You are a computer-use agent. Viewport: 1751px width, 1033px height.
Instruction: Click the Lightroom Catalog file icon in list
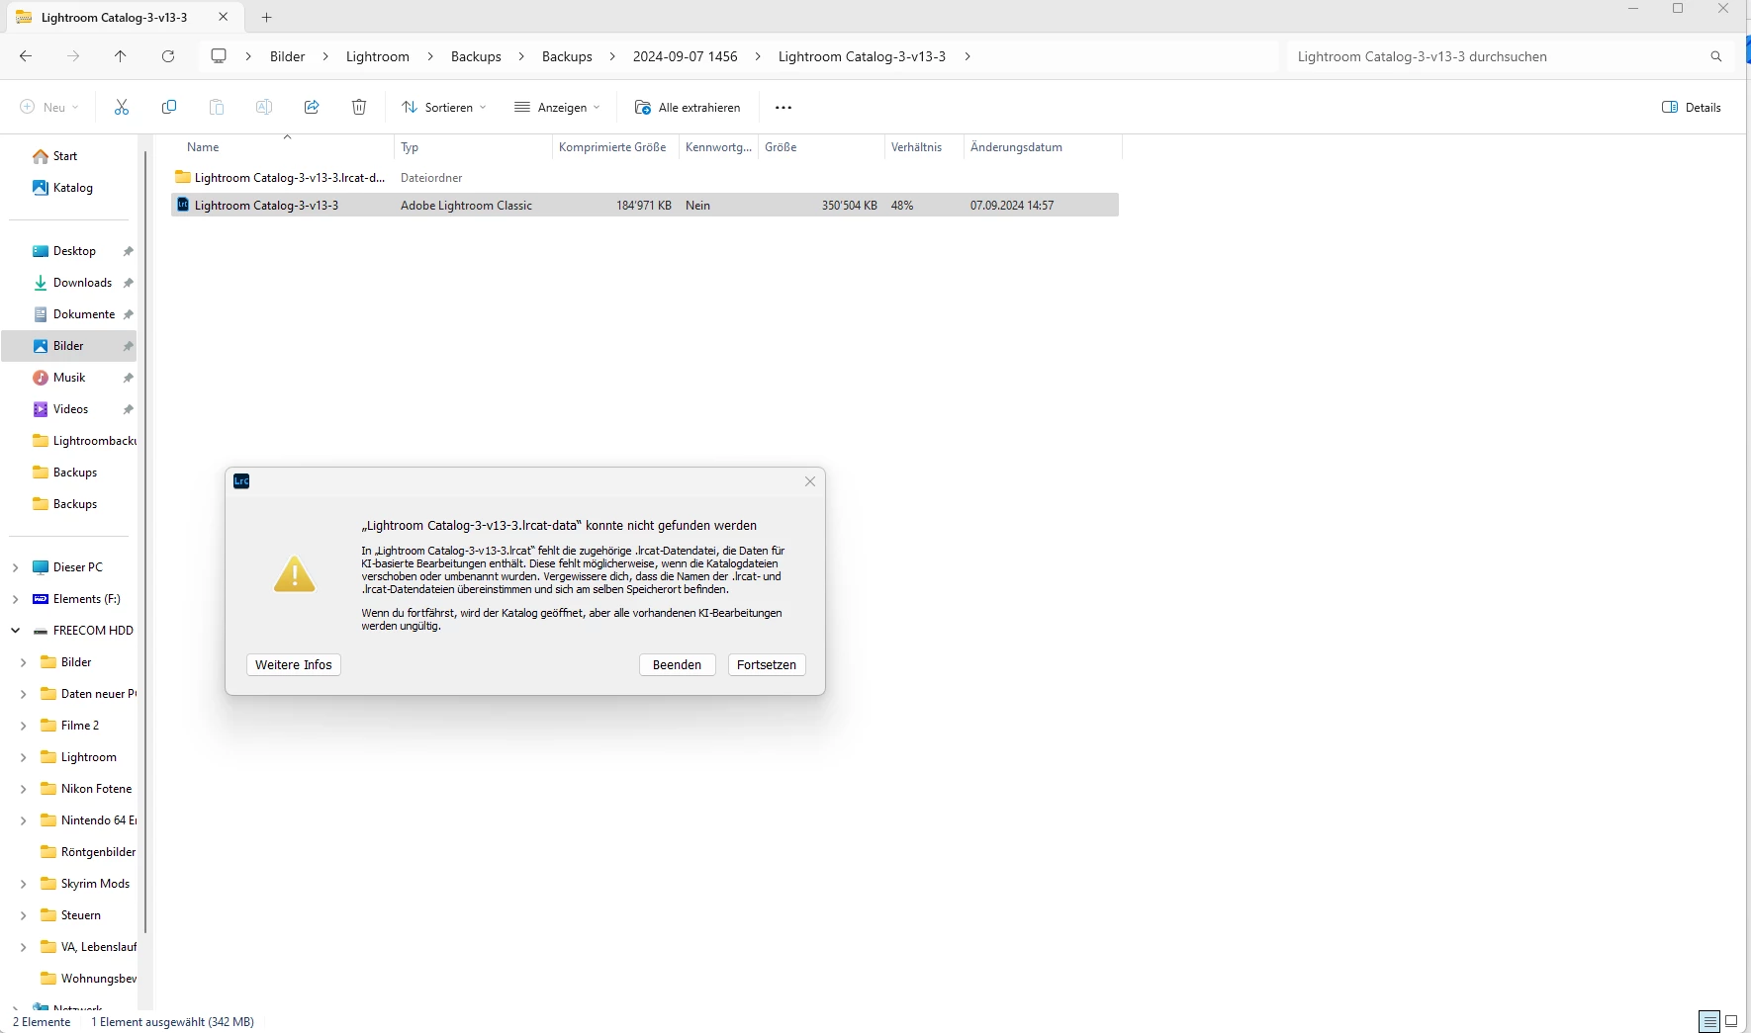coord(183,205)
